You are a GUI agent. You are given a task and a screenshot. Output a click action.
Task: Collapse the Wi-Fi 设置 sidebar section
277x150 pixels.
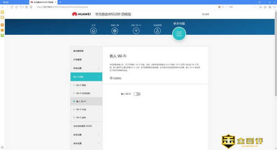click(x=86, y=77)
